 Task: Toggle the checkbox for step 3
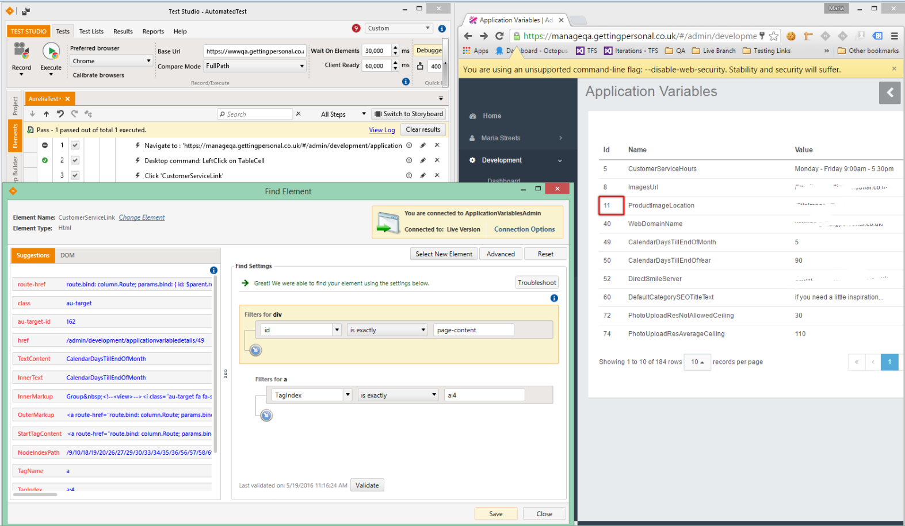(75, 175)
